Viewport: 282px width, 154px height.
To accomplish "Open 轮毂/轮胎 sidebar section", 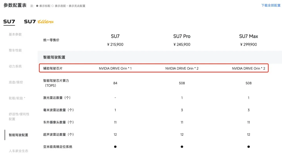I will (x=17, y=98).
